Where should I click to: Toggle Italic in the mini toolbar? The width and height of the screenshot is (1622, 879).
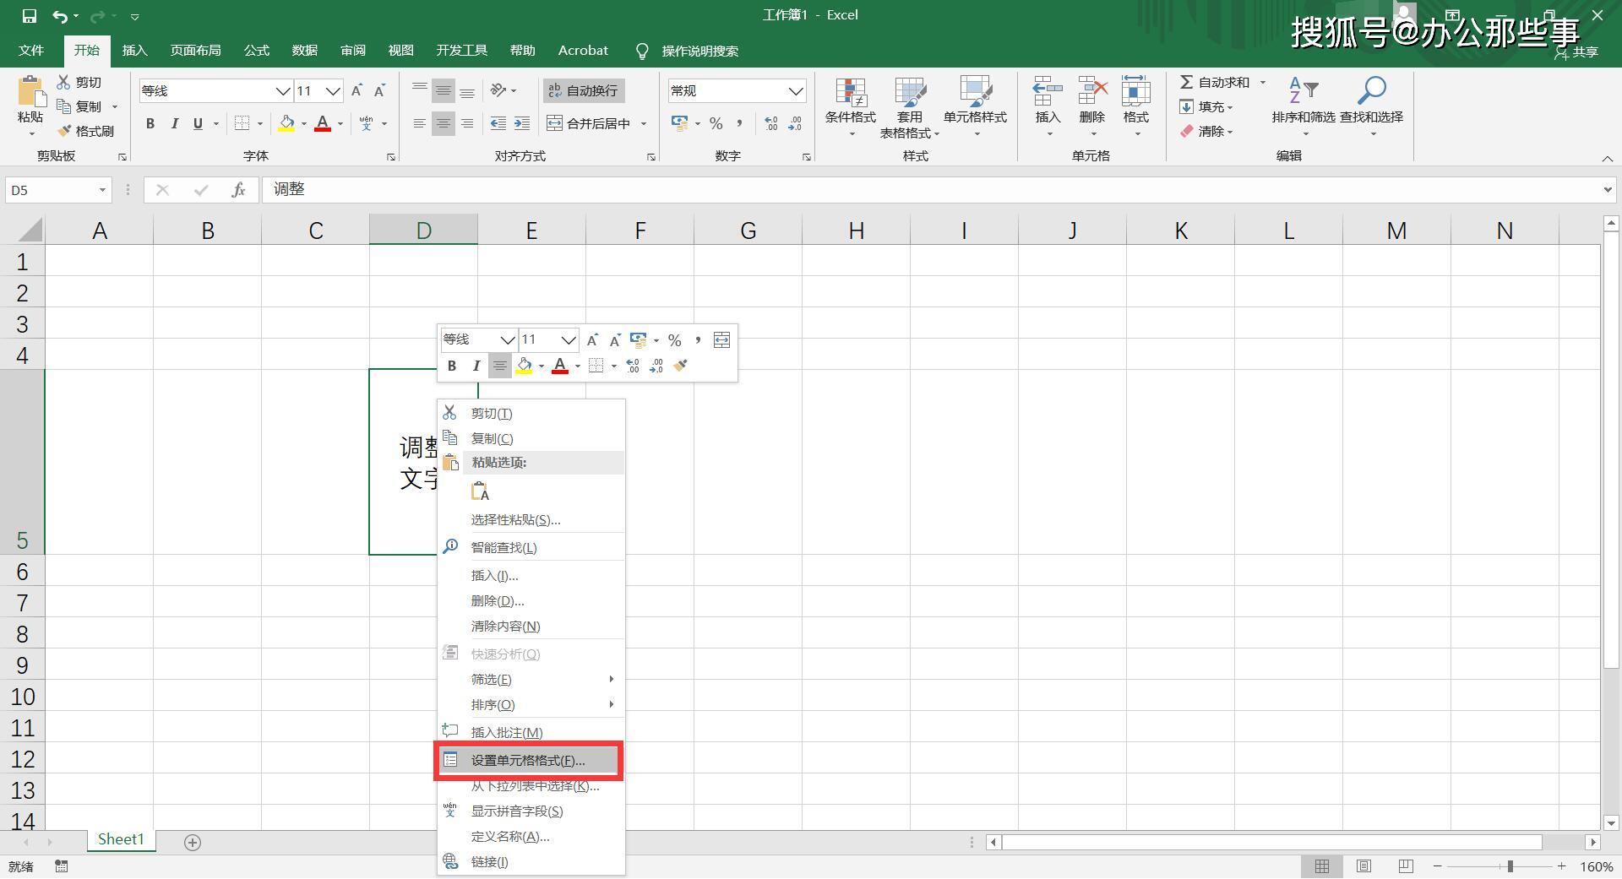(476, 366)
